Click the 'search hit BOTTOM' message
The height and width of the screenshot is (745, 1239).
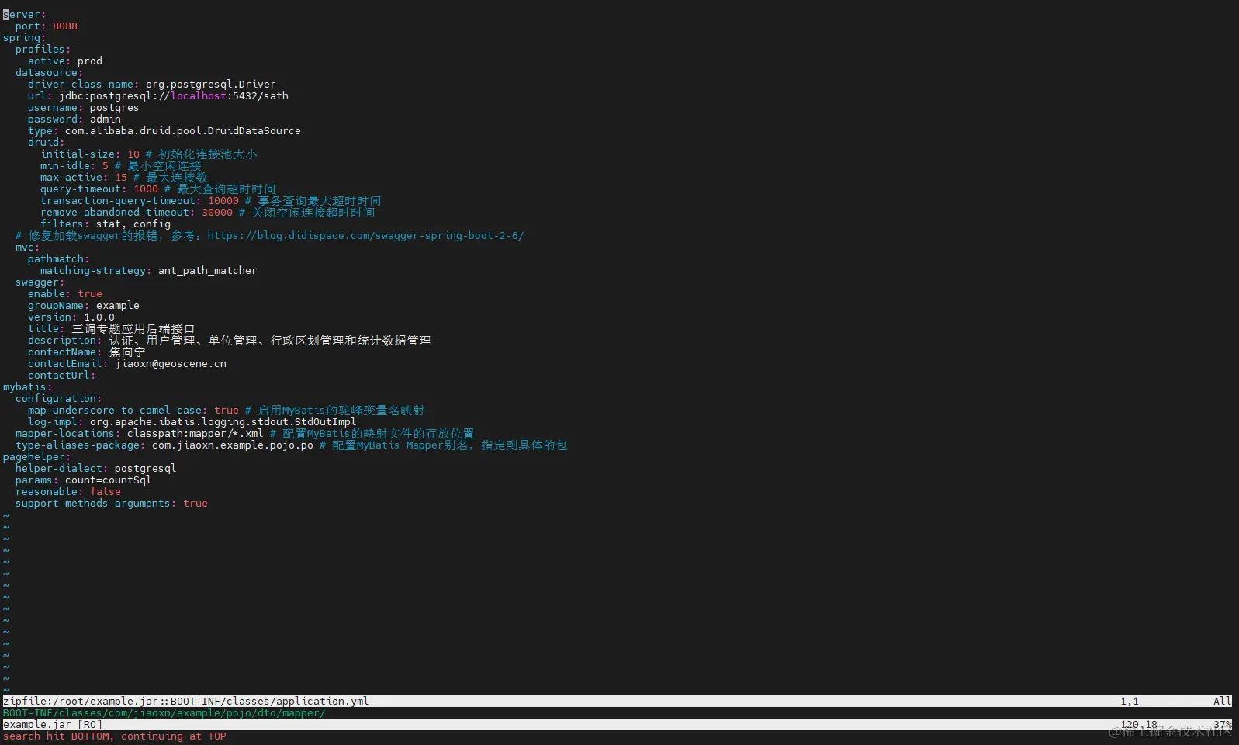point(115,736)
